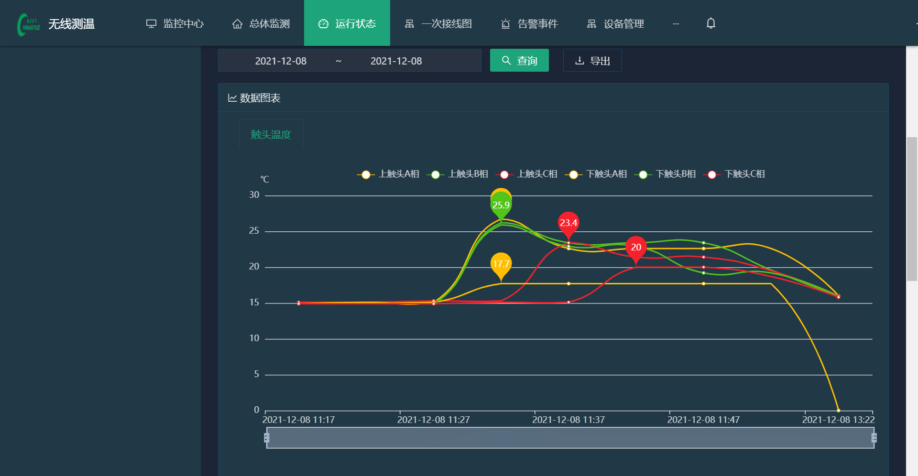918x476 pixels.
Task: Click the red 20 marker pin
Action: (x=636, y=248)
